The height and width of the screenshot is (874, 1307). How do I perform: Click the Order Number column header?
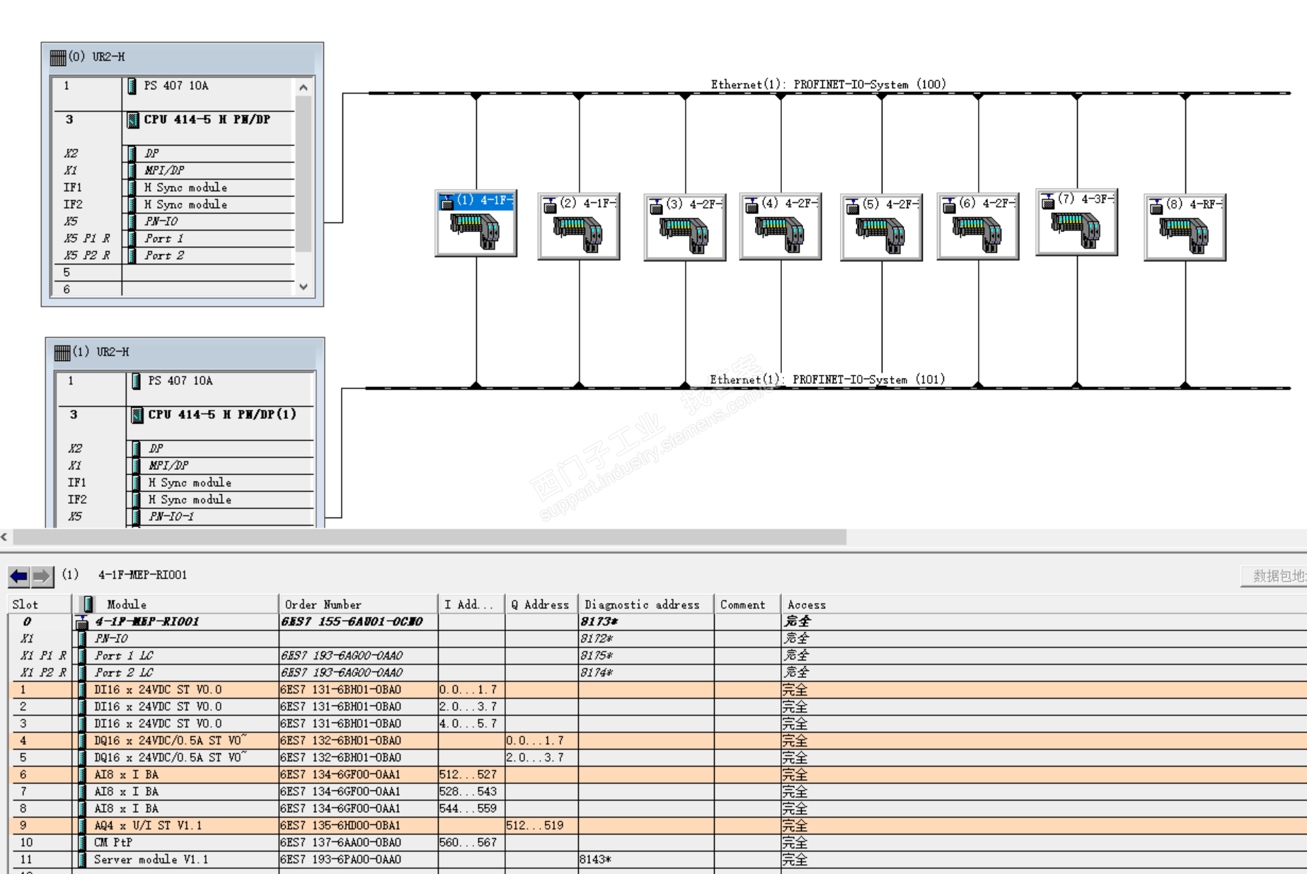coord(358,604)
